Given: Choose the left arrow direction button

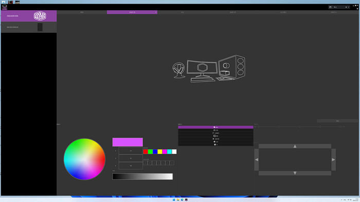Looking at the screenshot, I should [x=257, y=159].
